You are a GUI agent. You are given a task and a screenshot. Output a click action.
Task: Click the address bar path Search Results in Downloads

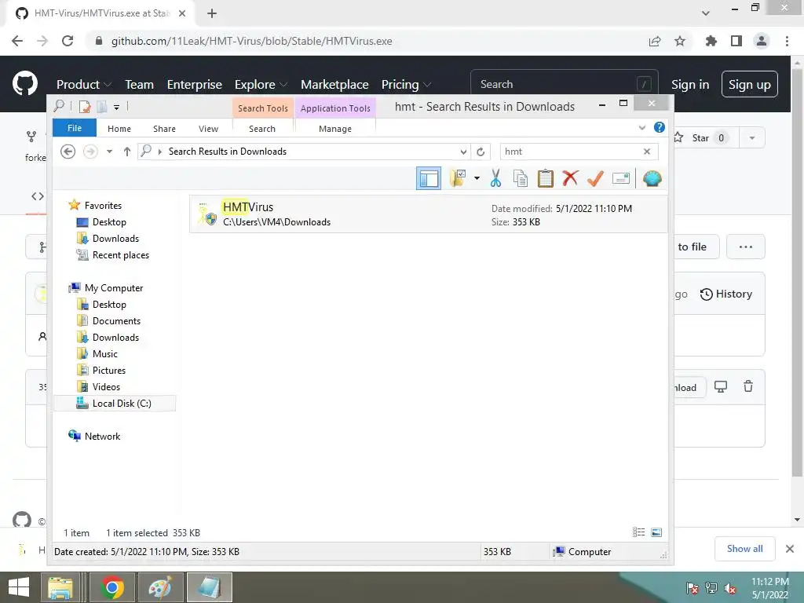(x=227, y=152)
